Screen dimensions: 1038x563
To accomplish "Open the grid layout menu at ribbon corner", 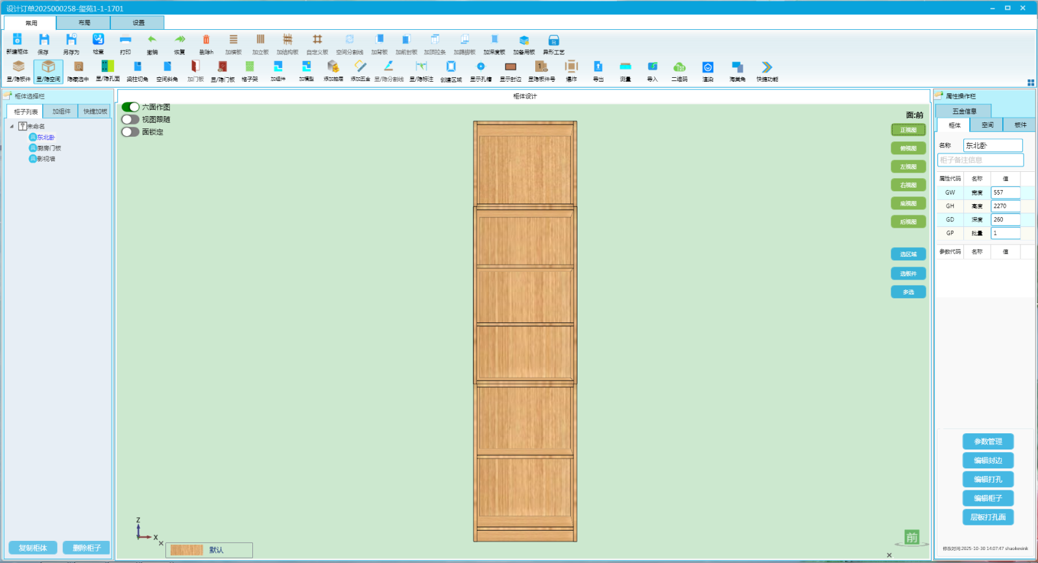I will point(1030,82).
